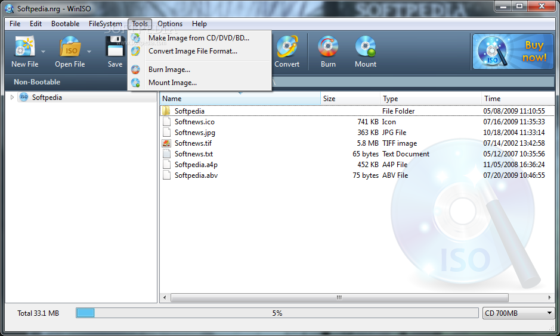560x336 pixels.
Task: Select the Softpedia label in tree
Action: point(47,98)
